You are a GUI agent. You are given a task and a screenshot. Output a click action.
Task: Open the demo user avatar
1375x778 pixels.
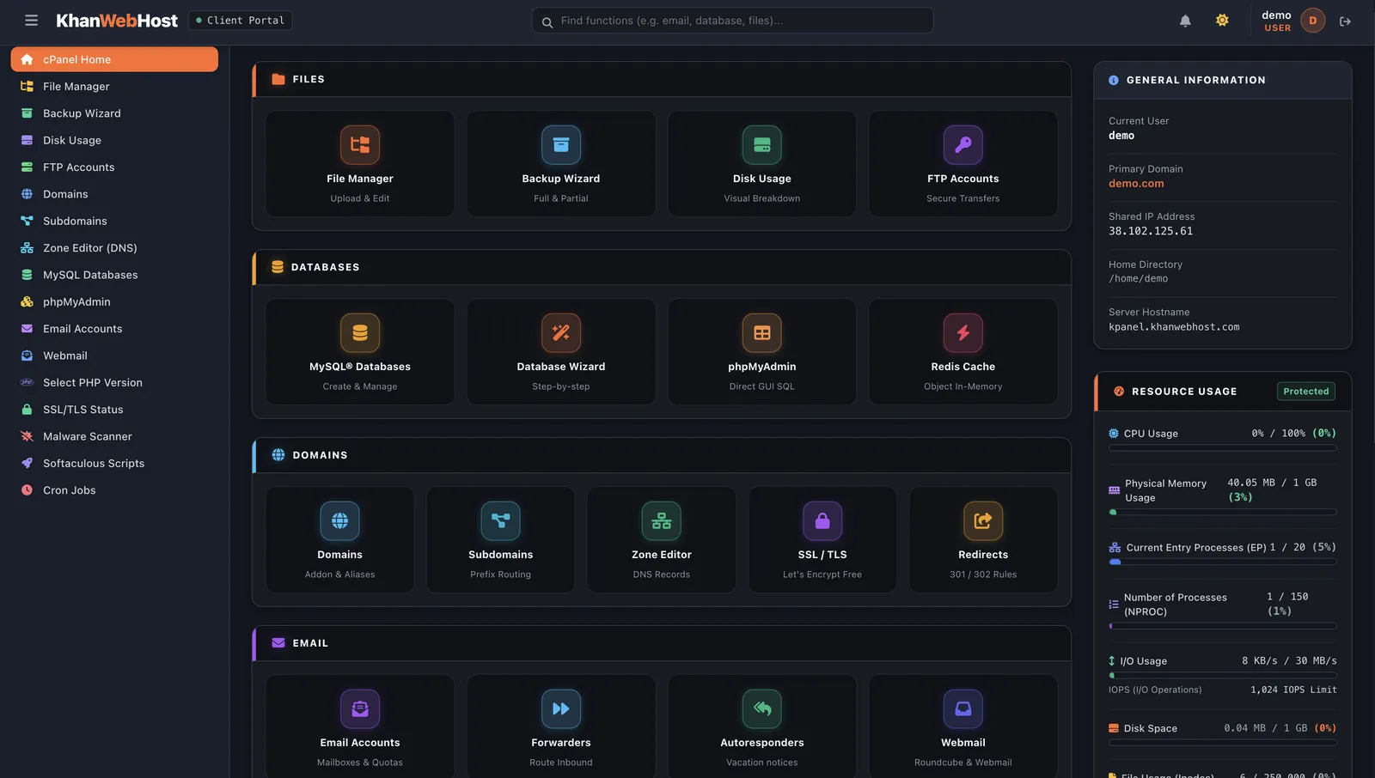coord(1312,21)
